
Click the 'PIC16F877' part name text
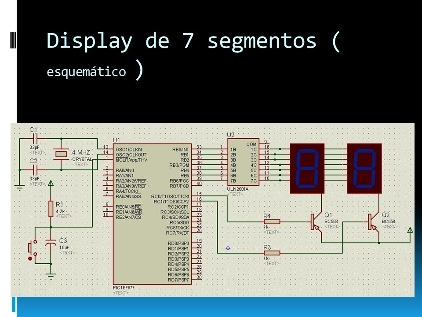(x=124, y=288)
